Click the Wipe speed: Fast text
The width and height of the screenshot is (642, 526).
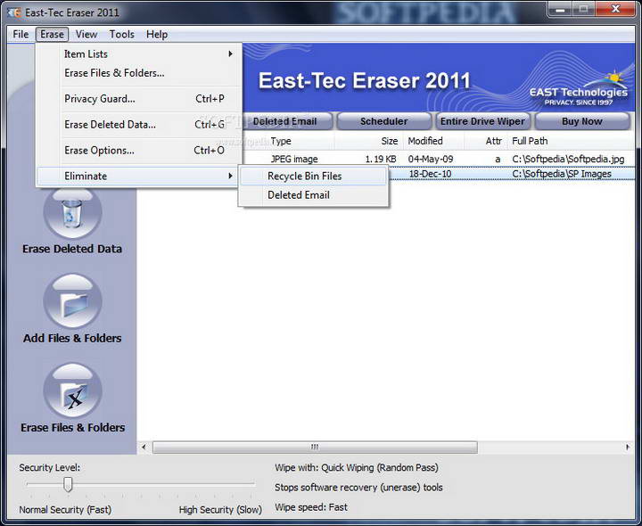point(311,507)
